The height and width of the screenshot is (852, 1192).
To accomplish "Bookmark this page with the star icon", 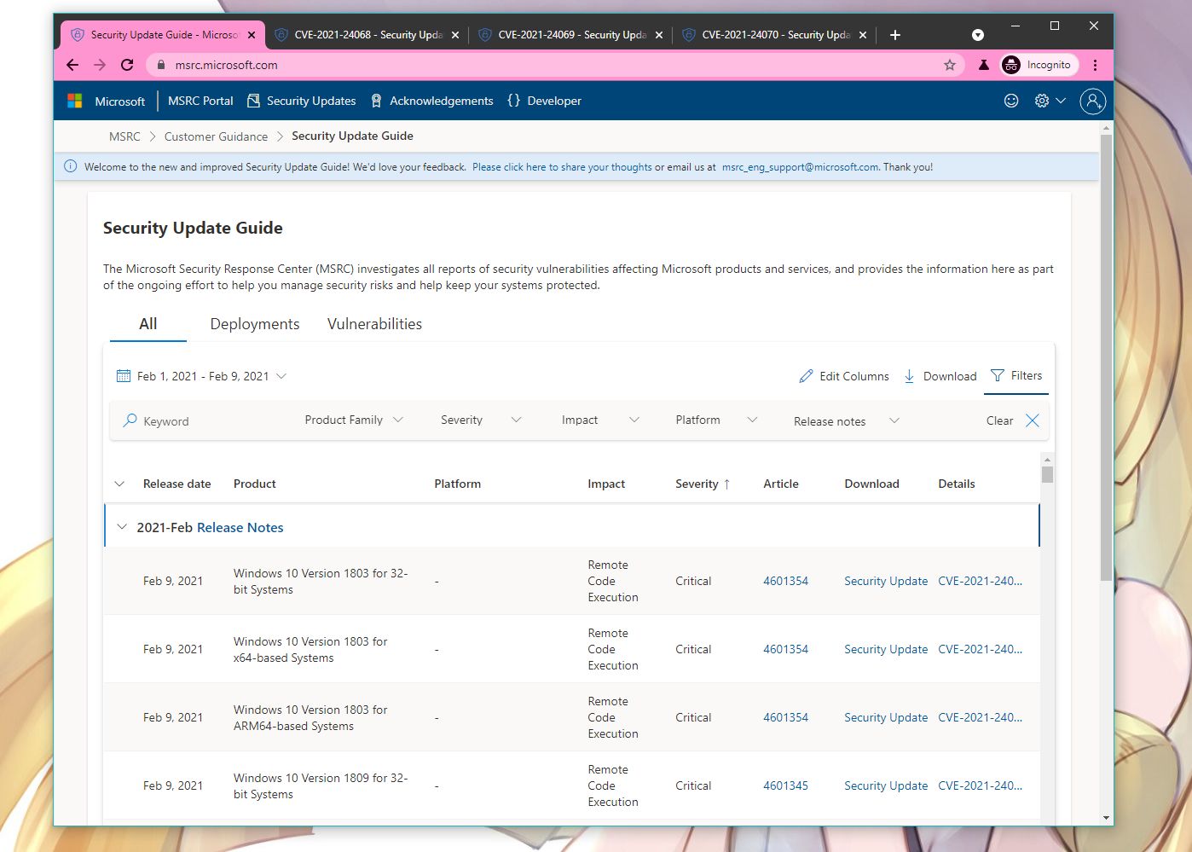I will (950, 65).
